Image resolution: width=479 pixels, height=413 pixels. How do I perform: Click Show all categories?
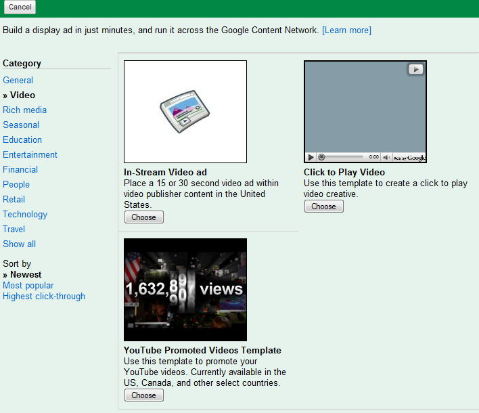pos(19,244)
